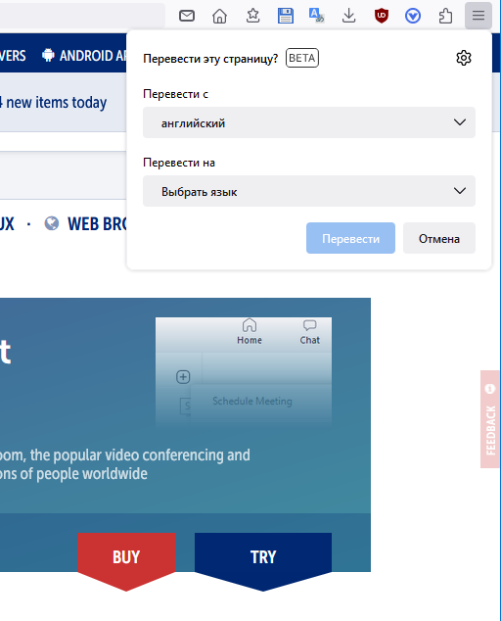Screen dimensions: 501x621
Task: Open the Extensions puzzle piece icon
Action: coord(445,16)
